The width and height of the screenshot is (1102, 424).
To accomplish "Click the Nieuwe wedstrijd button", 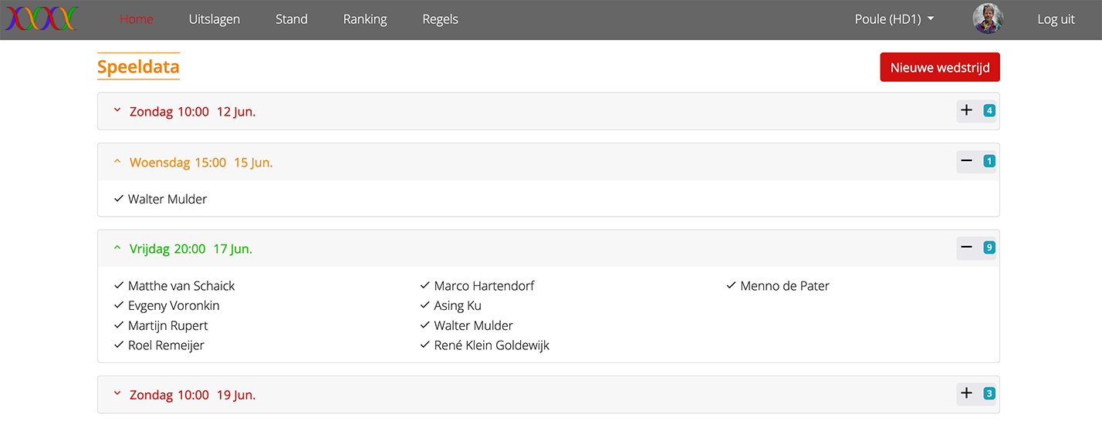I will click(940, 67).
